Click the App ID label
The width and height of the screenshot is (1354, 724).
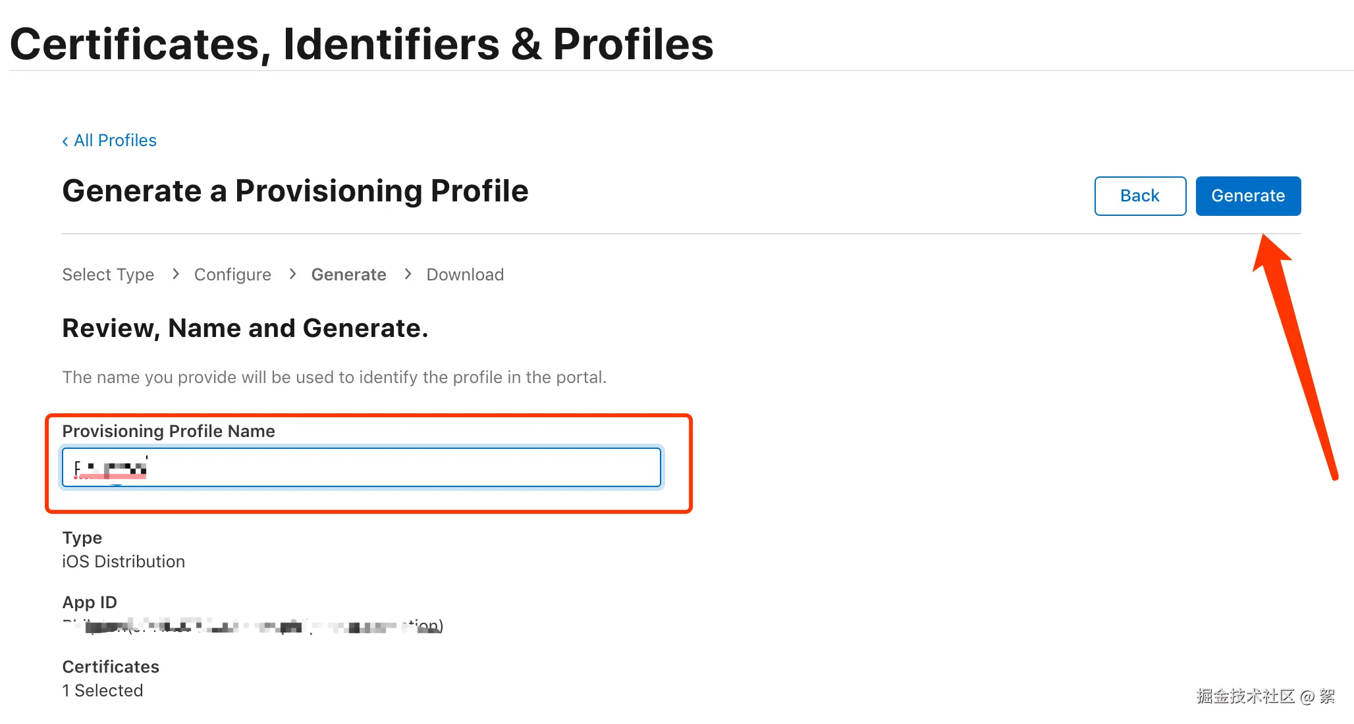(x=90, y=602)
